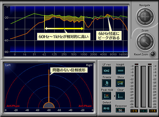Click the right clip indicator above meter
Screen dimensions: 159x117
tap(150, 64)
